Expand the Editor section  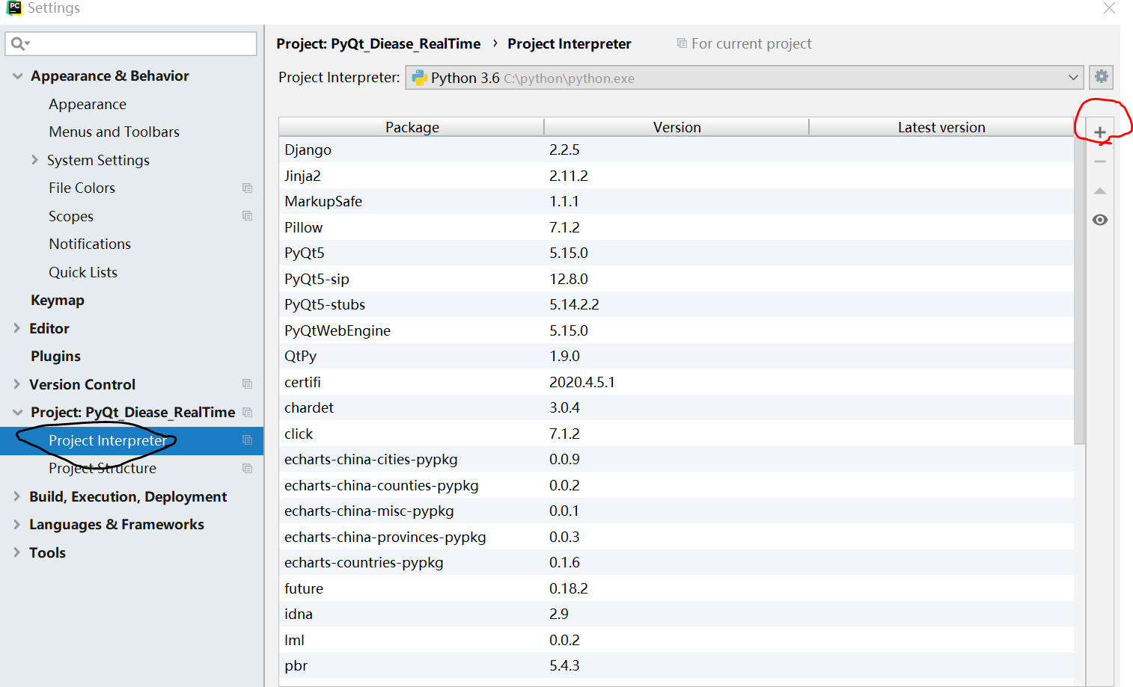click(x=17, y=327)
